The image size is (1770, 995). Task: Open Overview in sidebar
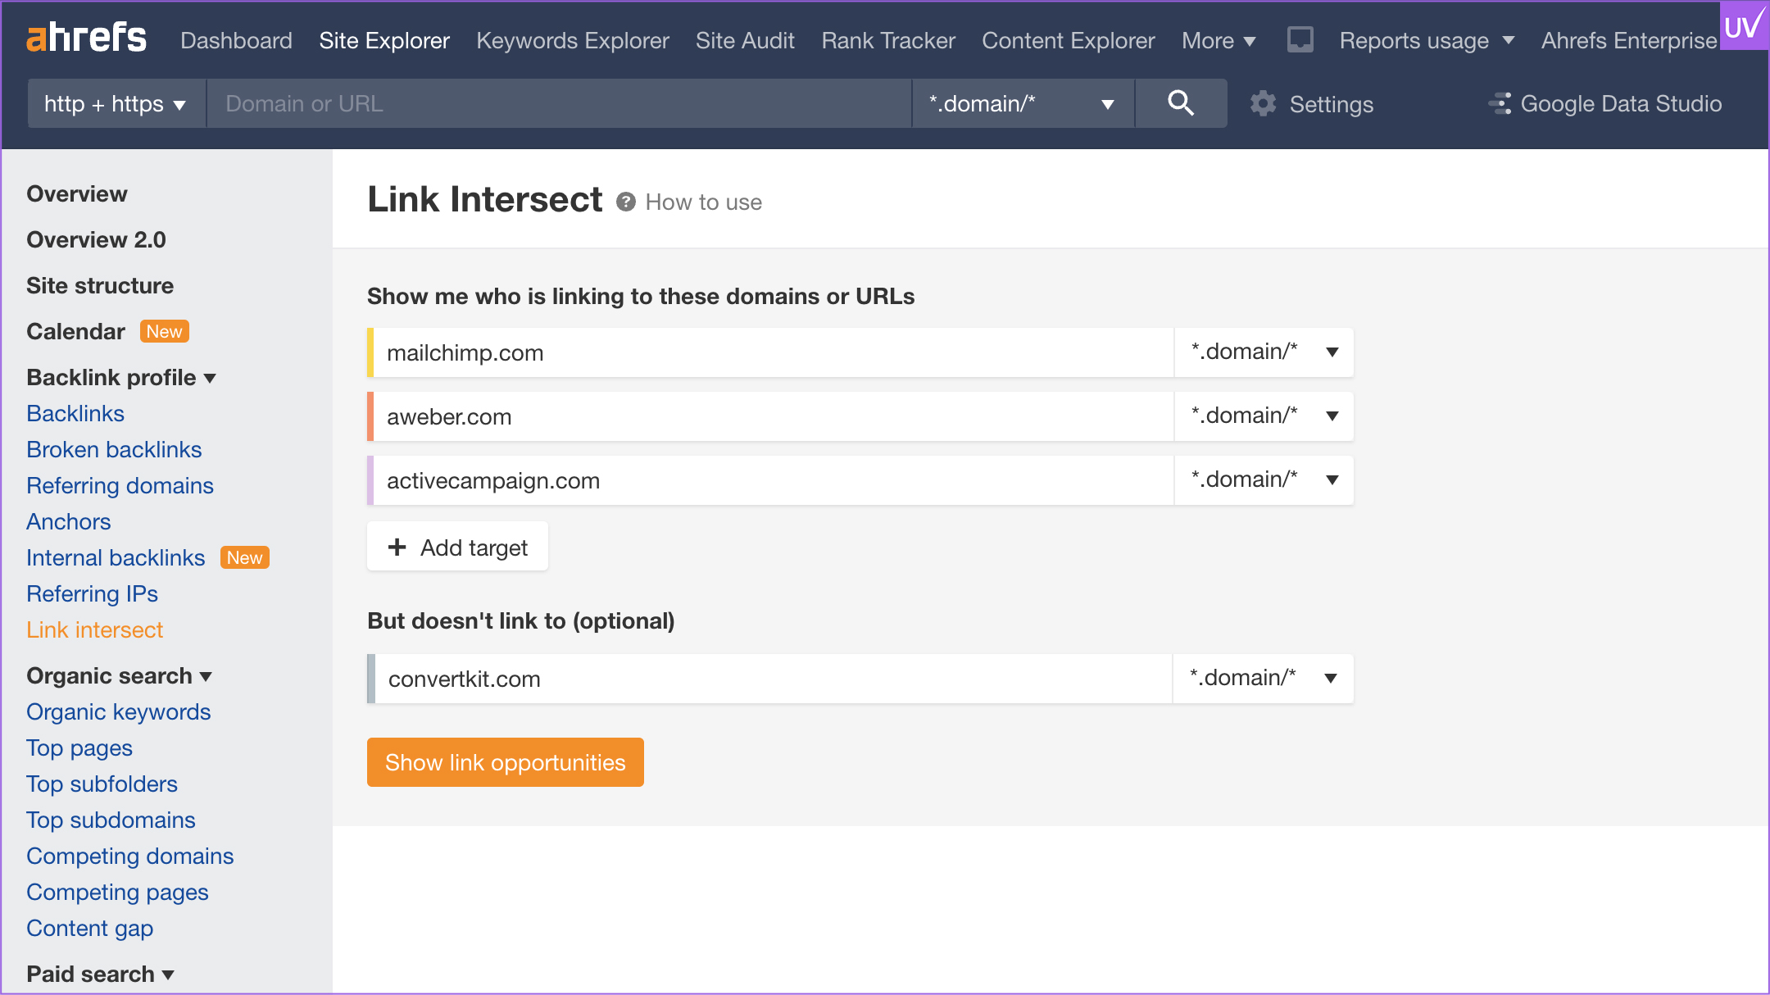tap(77, 193)
